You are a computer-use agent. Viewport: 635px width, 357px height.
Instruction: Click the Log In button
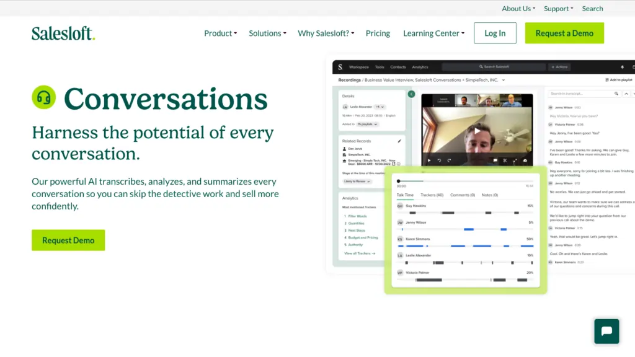point(495,33)
